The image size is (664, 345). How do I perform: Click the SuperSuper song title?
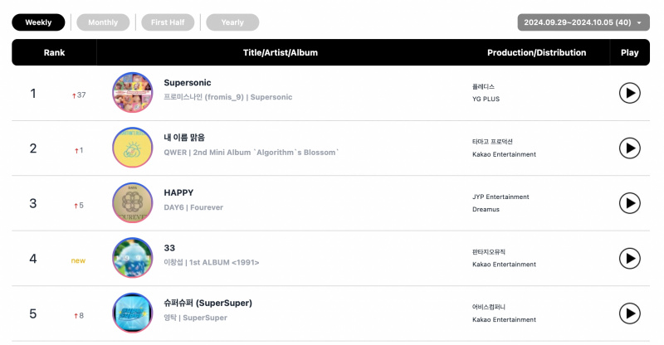coord(208,303)
